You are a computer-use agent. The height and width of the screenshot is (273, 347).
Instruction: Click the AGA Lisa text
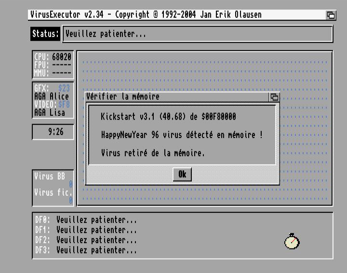(x=50, y=112)
